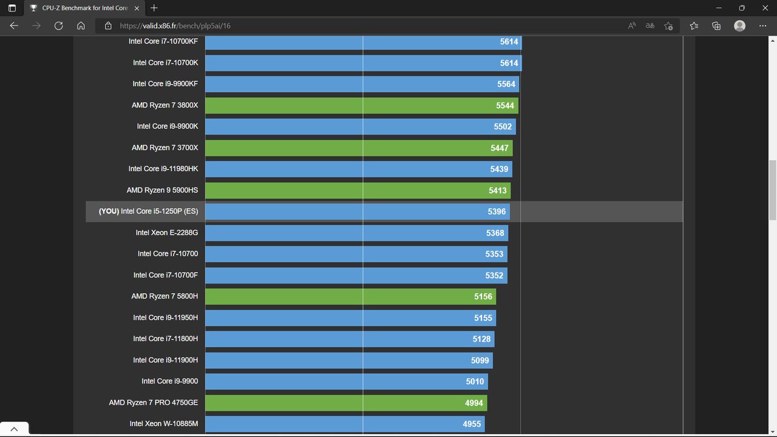Click the 4955 score value
Screen dimensions: 777x437
point(472,424)
